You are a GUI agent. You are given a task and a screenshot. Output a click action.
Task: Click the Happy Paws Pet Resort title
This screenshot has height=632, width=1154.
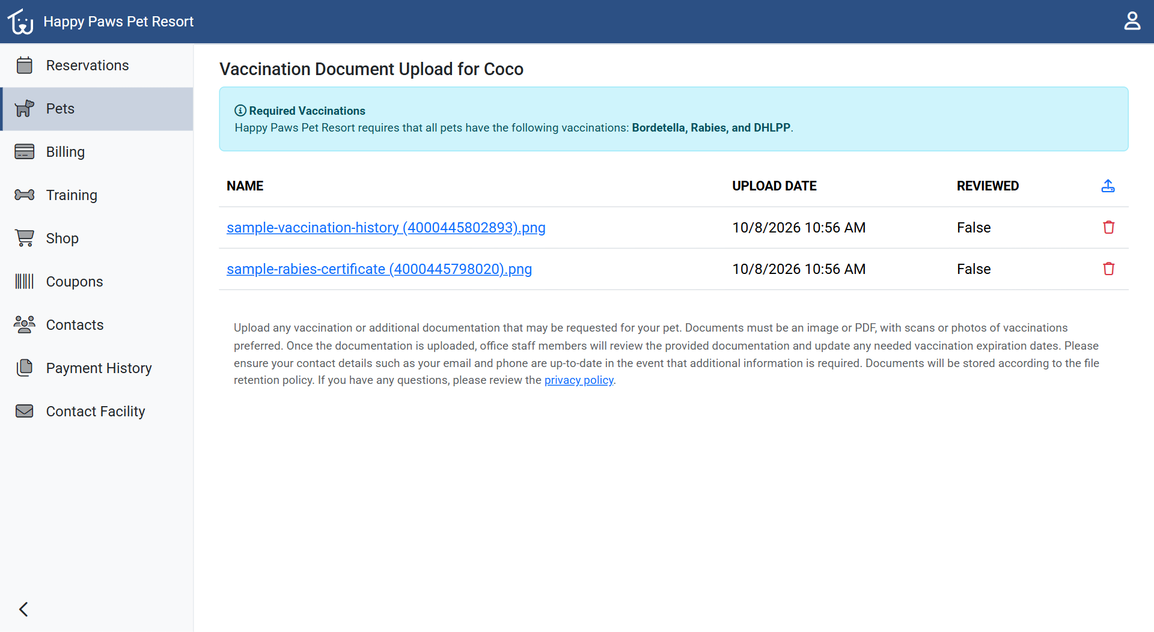click(118, 22)
